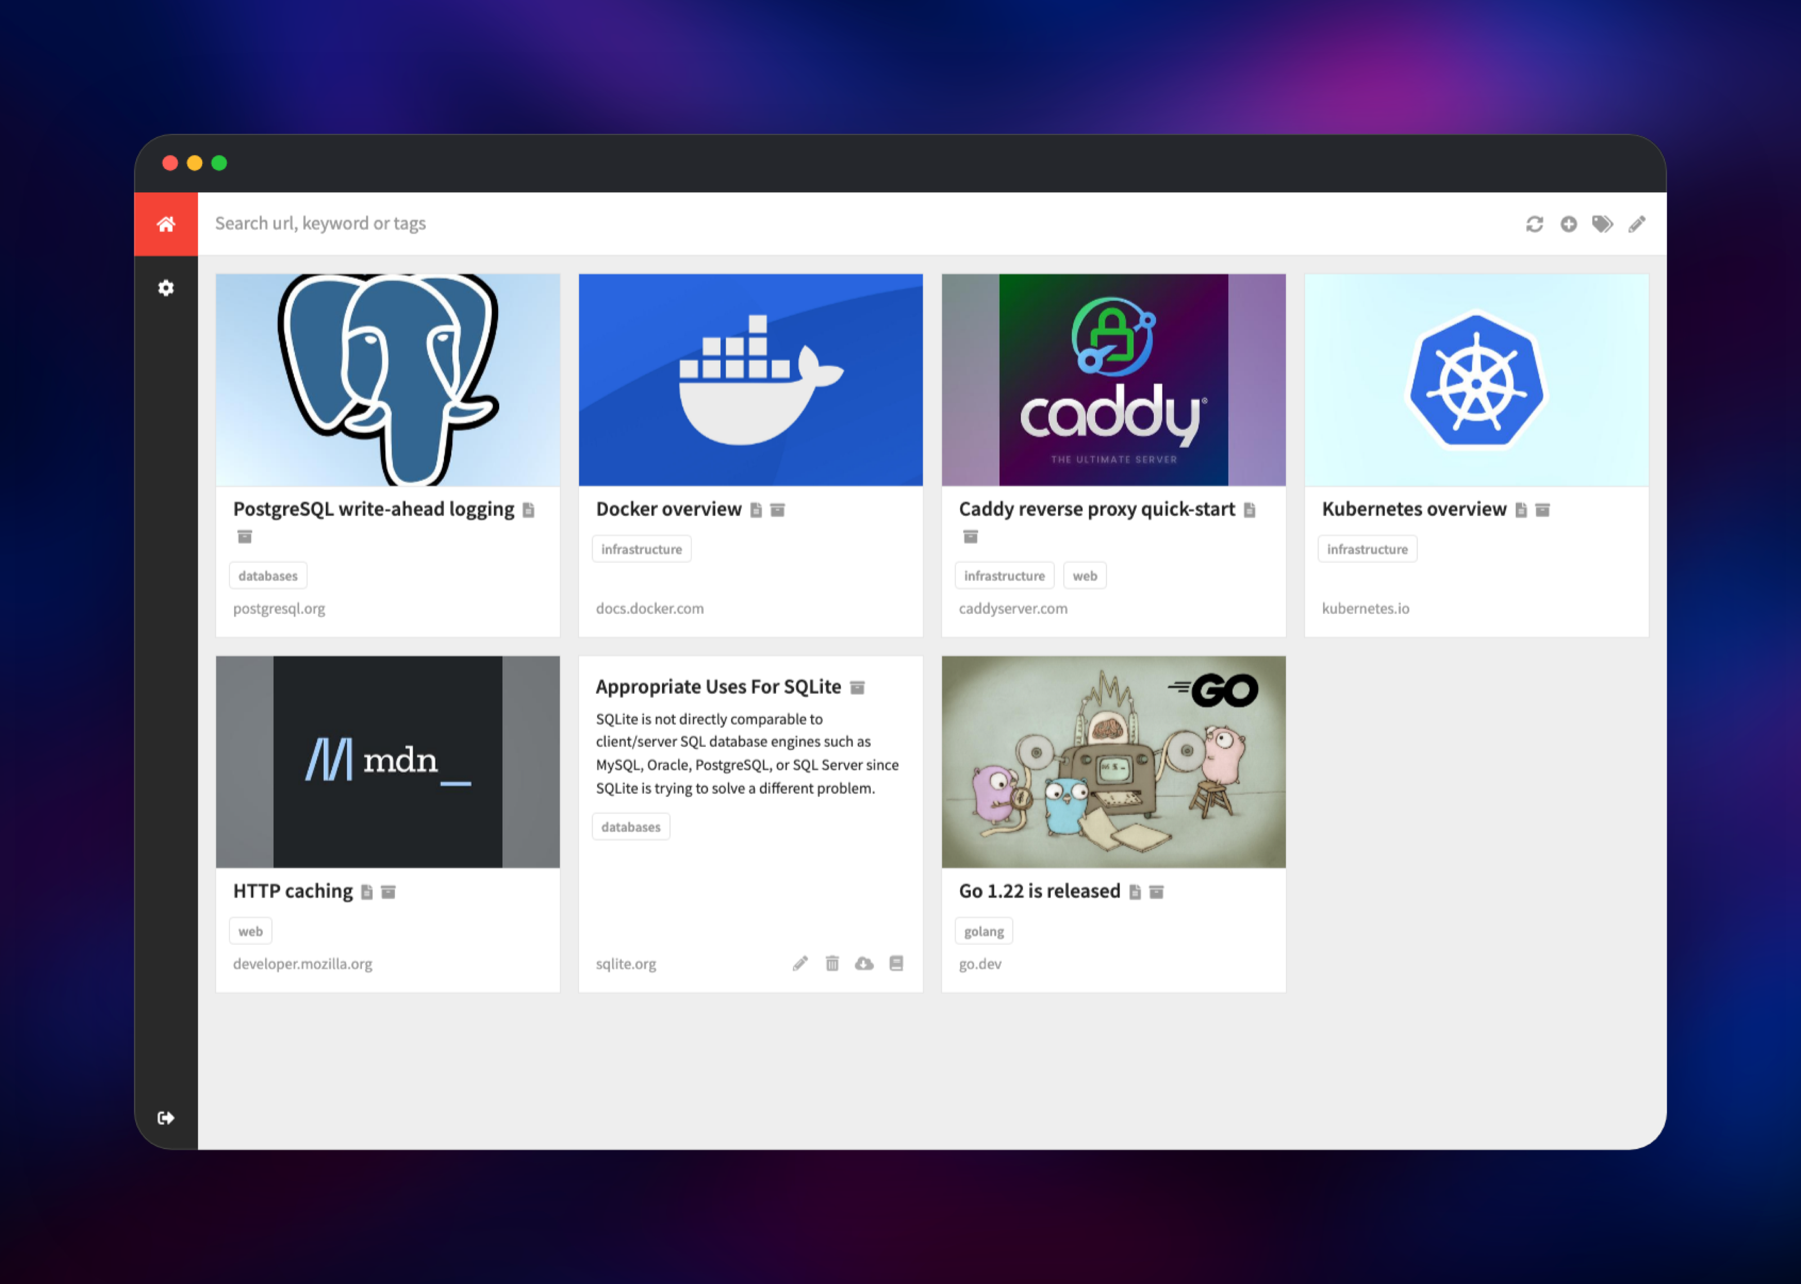Open archive icon for Docker overview
1801x1284 pixels.
[778, 510]
